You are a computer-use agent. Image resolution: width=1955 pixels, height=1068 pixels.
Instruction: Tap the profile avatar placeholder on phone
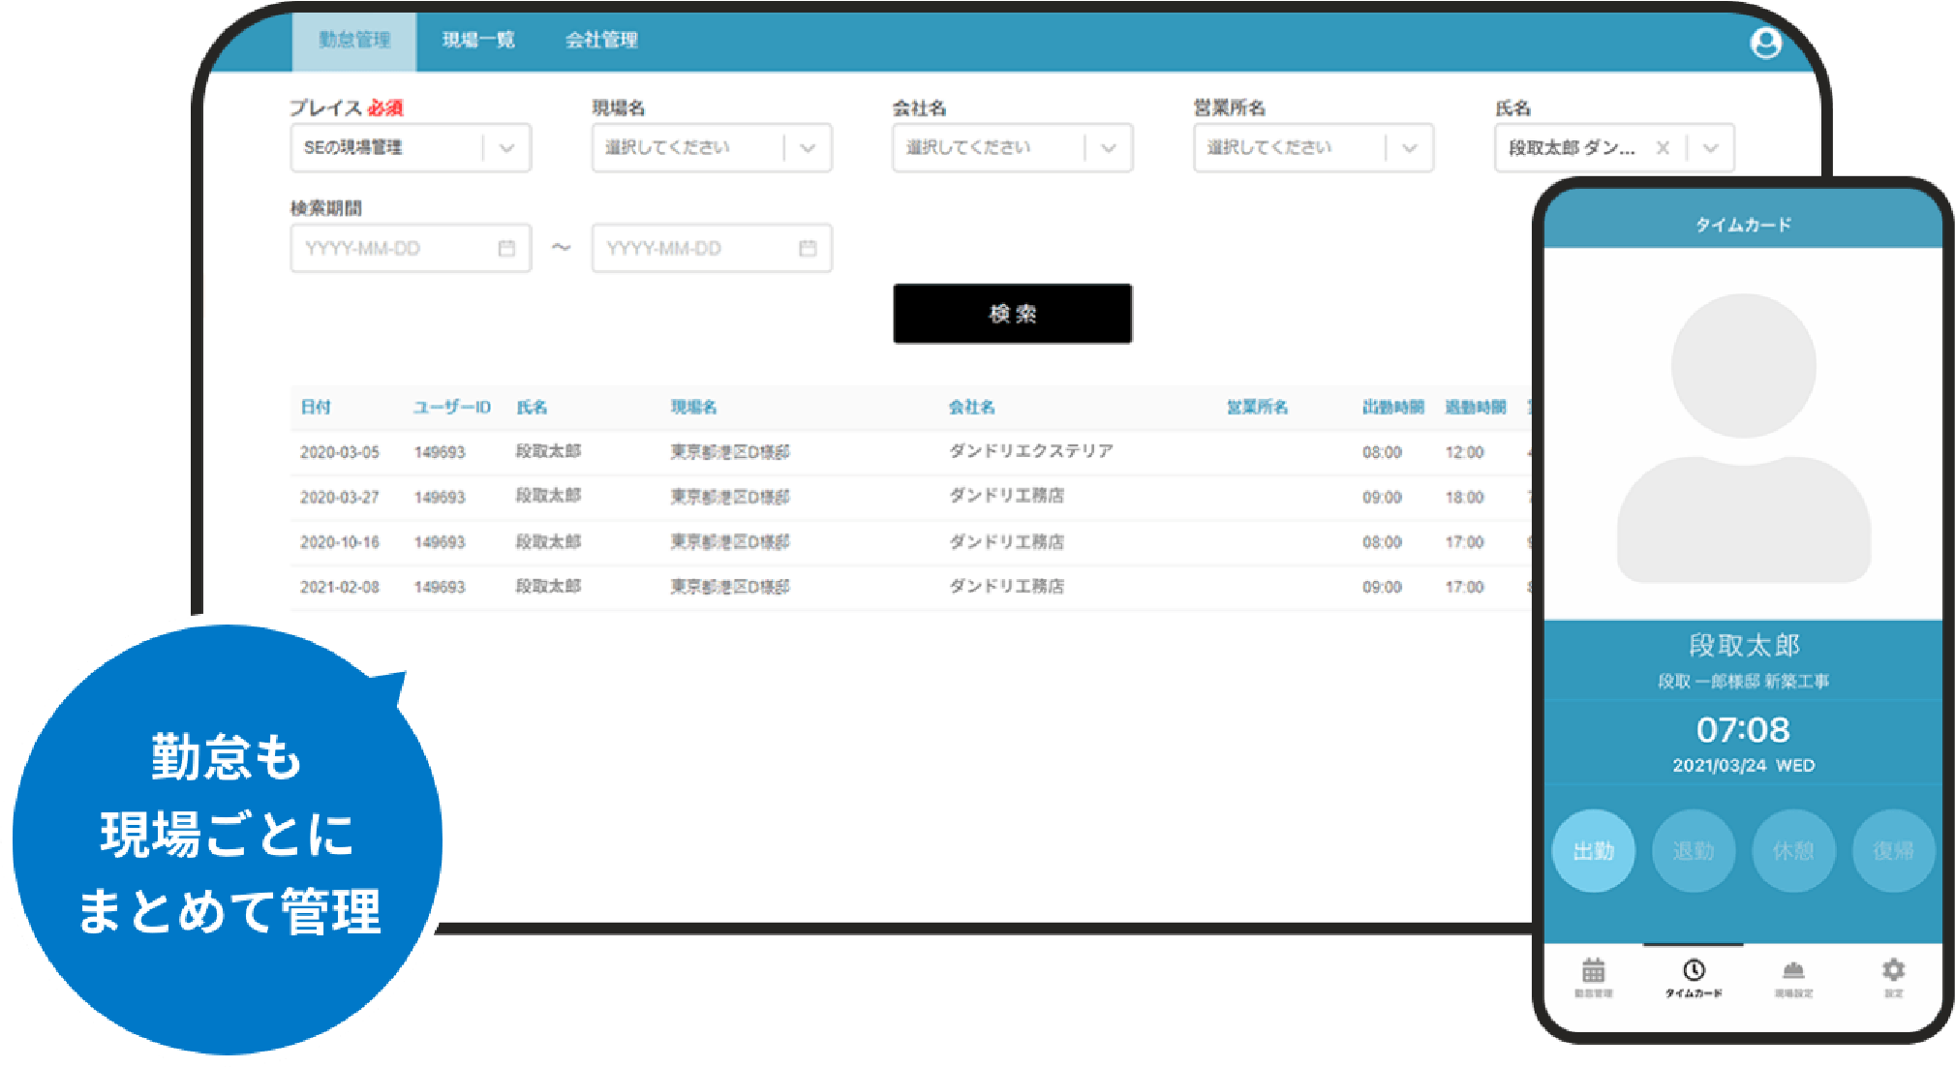point(1743,439)
